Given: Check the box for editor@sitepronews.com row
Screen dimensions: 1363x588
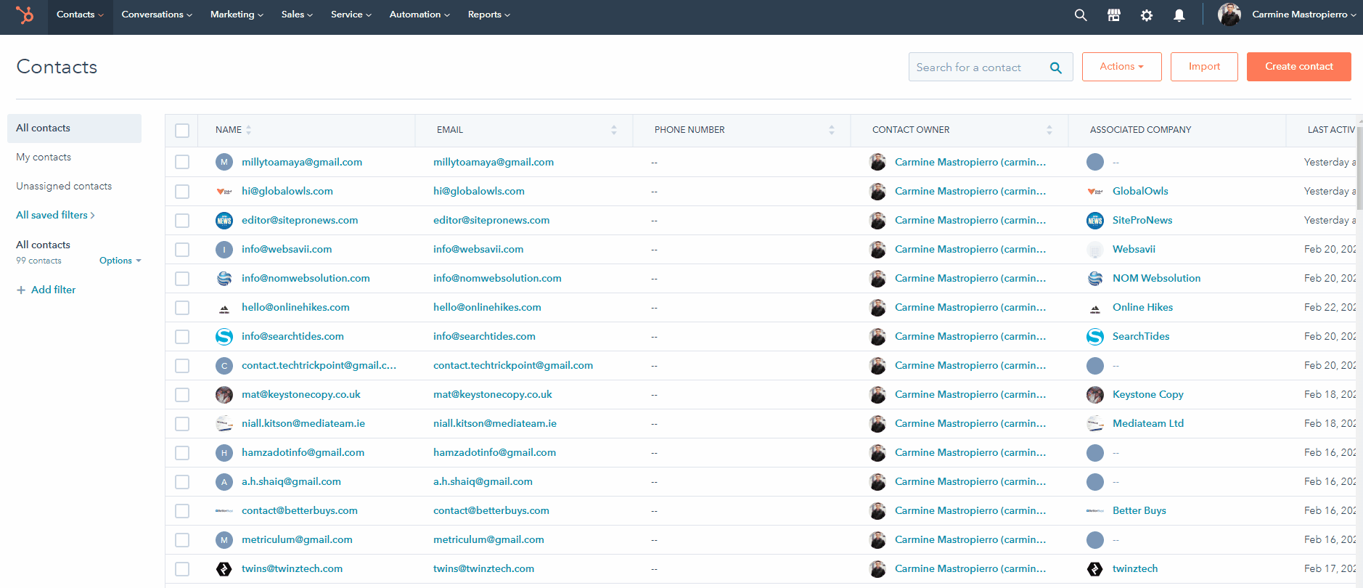Looking at the screenshot, I should 182,221.
